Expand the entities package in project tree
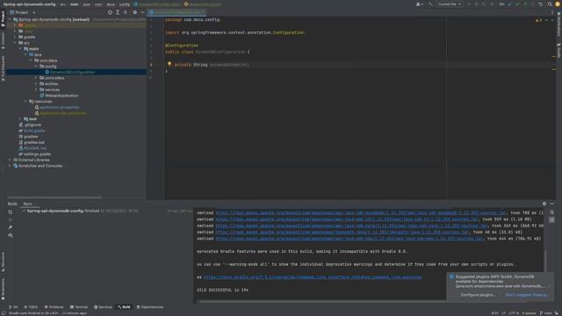 (36, 84)
